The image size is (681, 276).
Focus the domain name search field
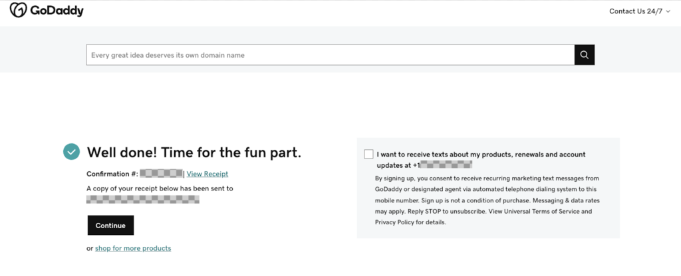(331, 55)
